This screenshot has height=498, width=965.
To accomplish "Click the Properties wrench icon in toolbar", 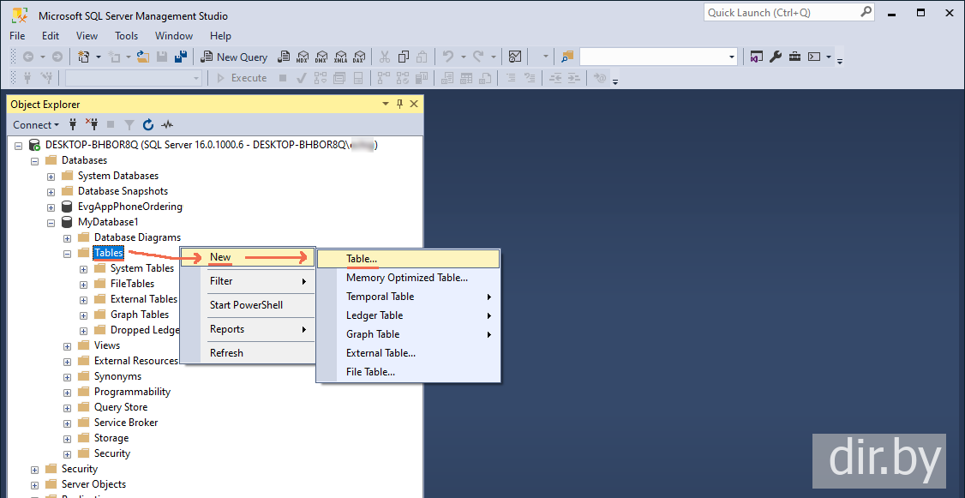I will point(776,57).
